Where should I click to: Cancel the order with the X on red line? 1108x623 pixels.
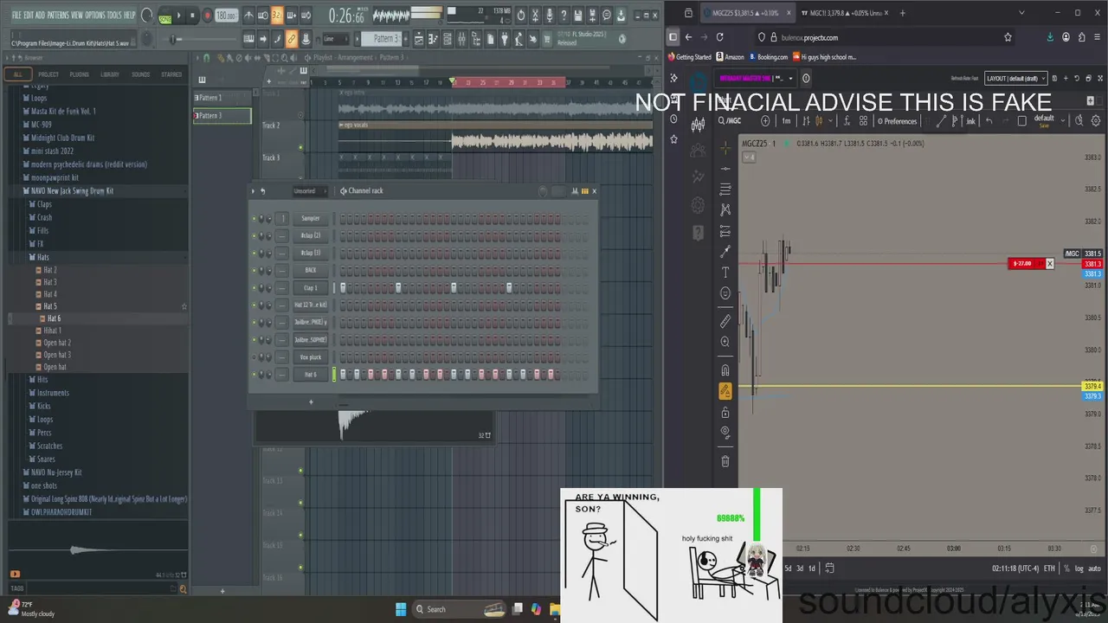(x=1049, y=263)
